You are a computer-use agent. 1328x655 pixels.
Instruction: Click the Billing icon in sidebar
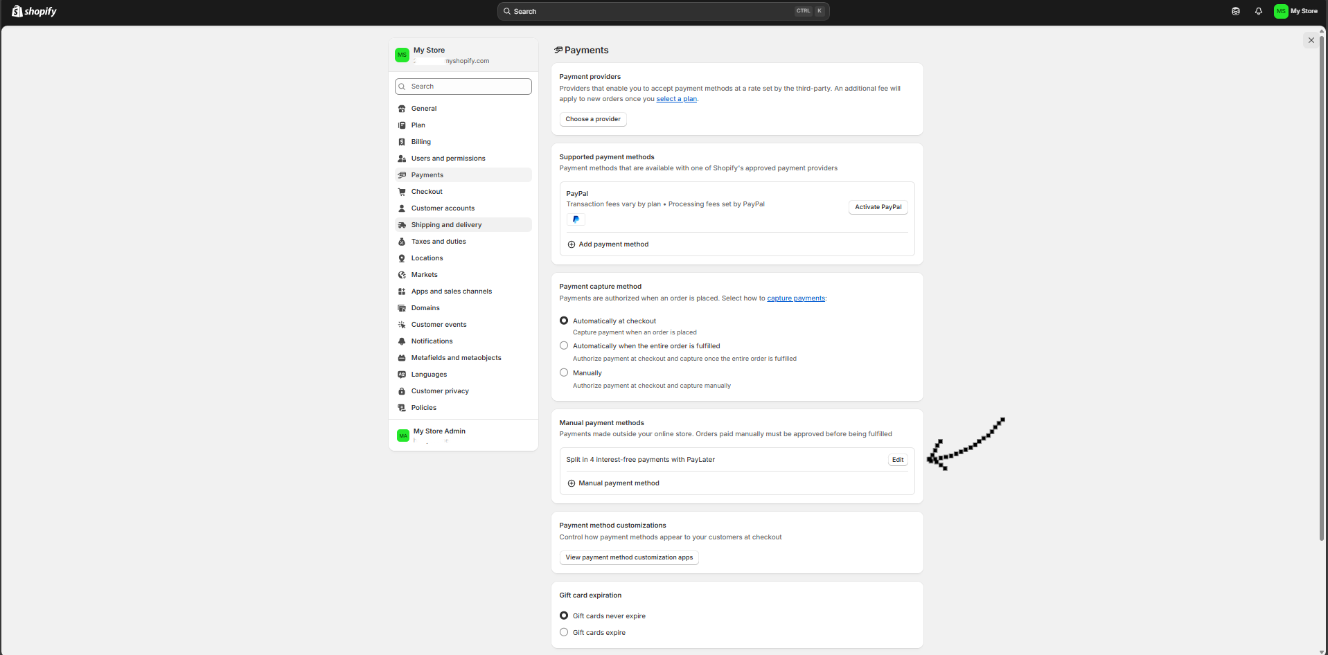(x=402, y=142)
